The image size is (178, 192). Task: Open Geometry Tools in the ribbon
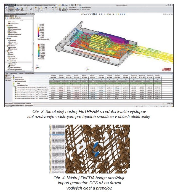coord(41,9)
